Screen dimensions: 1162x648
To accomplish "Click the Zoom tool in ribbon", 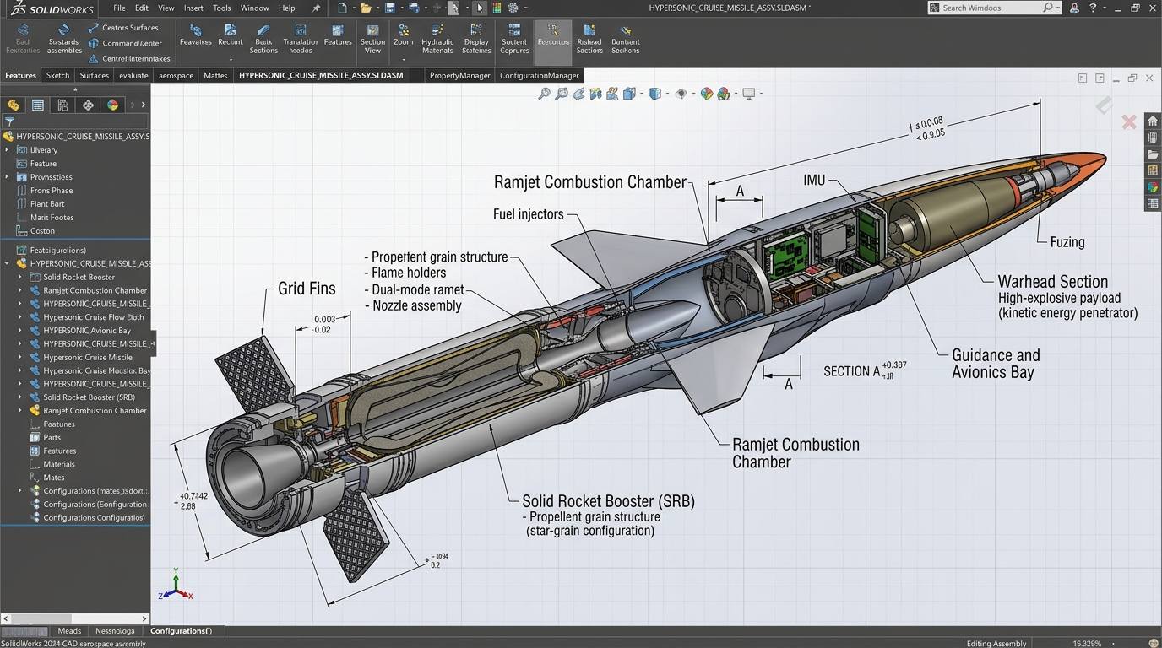I will point(404,35).
